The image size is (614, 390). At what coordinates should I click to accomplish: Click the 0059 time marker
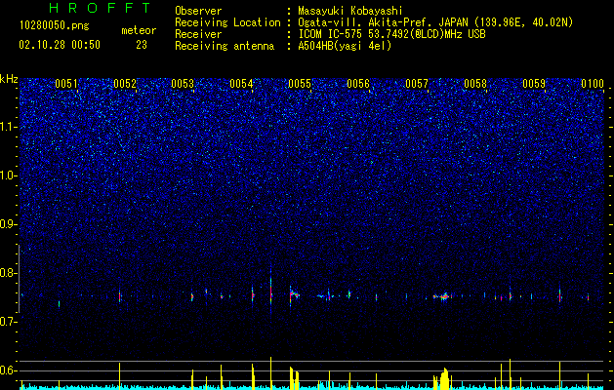[534, 84]
